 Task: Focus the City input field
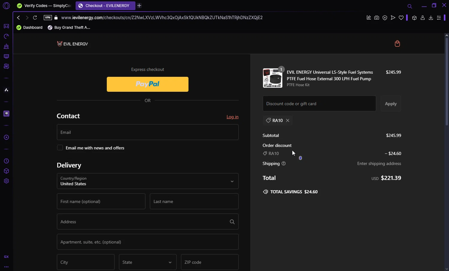tap(86, 262)
